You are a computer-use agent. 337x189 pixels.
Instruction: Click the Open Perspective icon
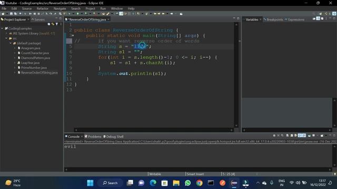(x=321, y=14)
